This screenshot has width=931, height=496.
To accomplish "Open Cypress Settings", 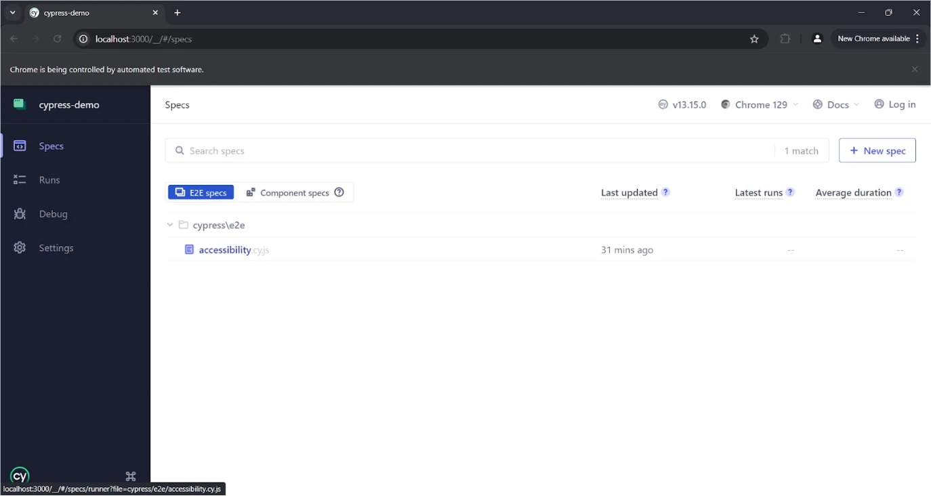I will pyautogui.click(x=56, y=247).
